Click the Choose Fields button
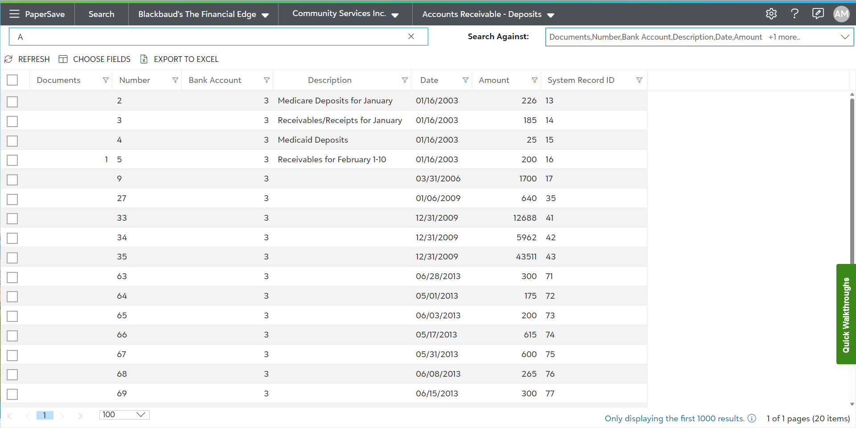The height and width of the screenshot is (428, 856). pos(95,59)
